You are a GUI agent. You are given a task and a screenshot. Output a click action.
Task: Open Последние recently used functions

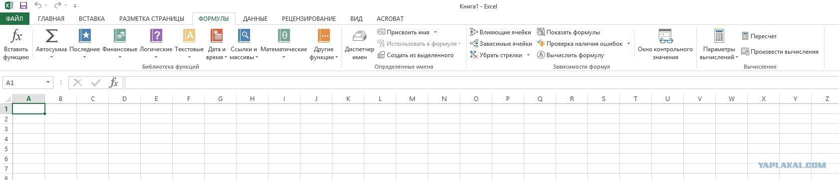point(85,36)
